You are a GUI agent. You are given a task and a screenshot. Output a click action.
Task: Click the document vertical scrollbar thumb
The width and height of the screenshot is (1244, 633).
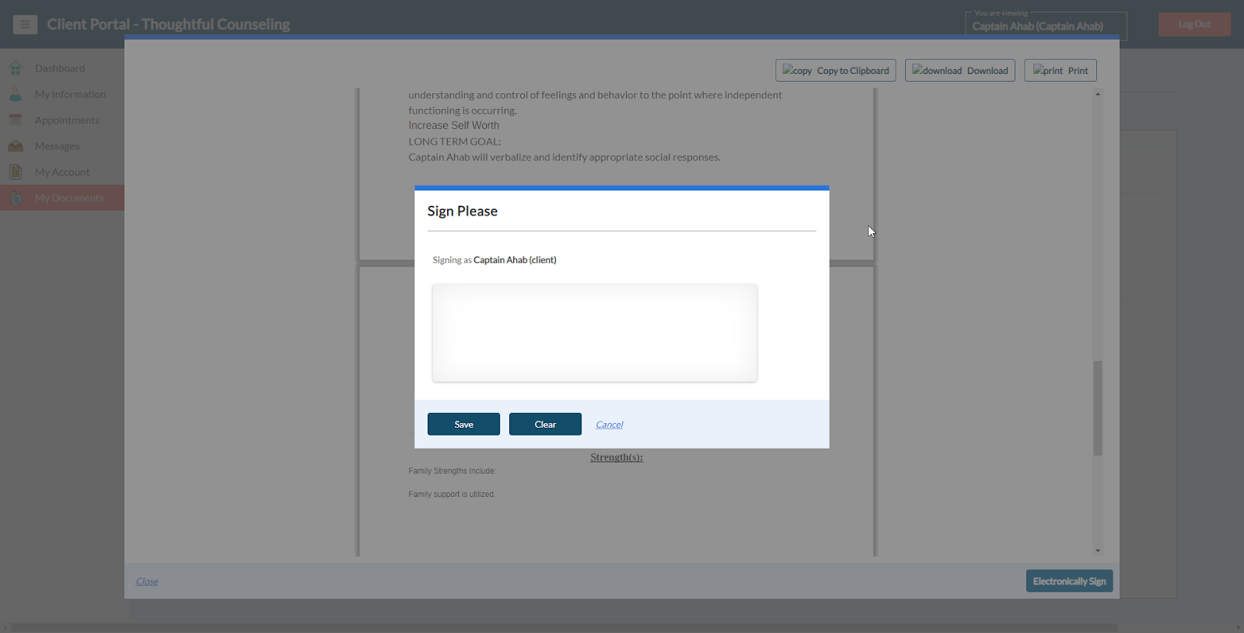click(x=1098, y=407)
